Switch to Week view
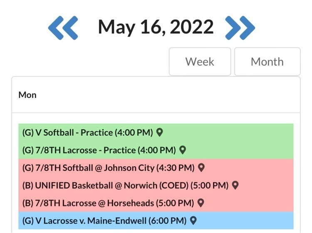Viewport: 312px width, 233px height. (200, 62)
